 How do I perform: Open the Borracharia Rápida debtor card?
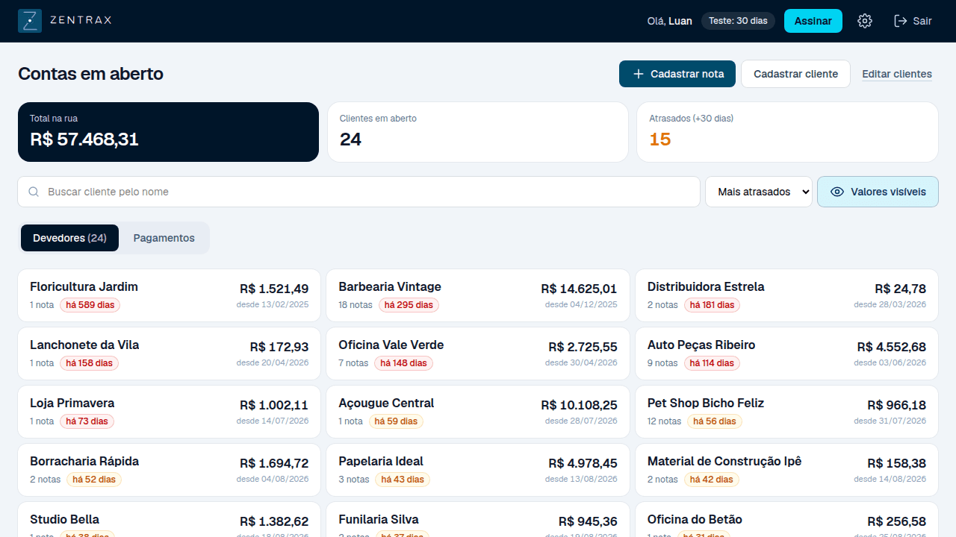[x=169, y=470]
